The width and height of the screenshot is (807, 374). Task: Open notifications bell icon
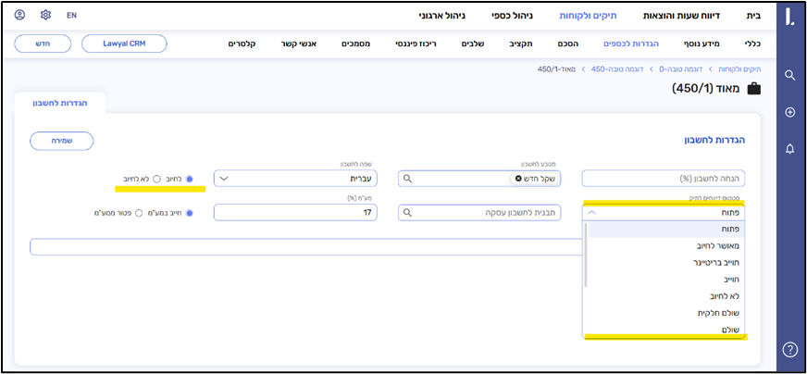[x=789, y=148]
